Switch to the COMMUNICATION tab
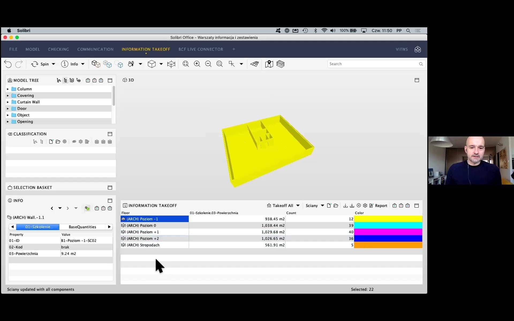 (95, 49)
